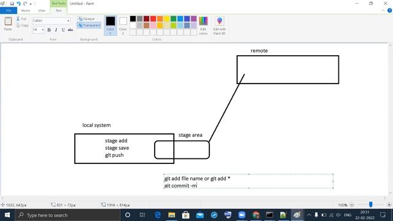
Task: Pick the dark red color swatch
Action: (x=146, y=18)
